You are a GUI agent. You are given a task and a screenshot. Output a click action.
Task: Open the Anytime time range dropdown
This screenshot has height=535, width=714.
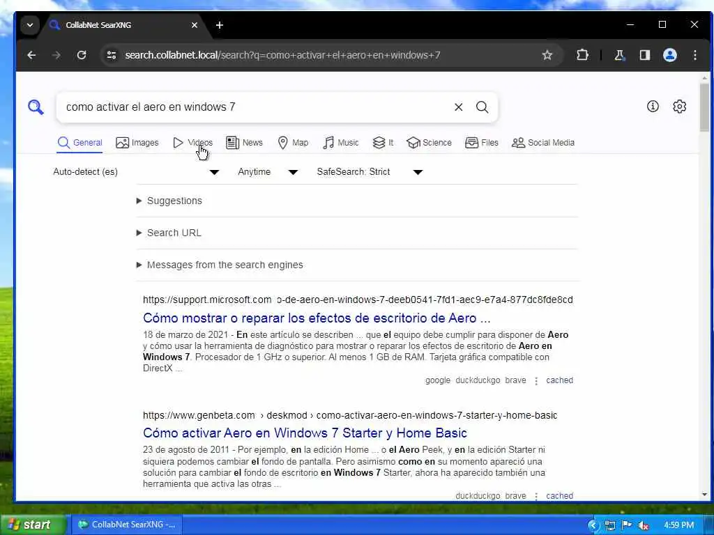point(268,172)
